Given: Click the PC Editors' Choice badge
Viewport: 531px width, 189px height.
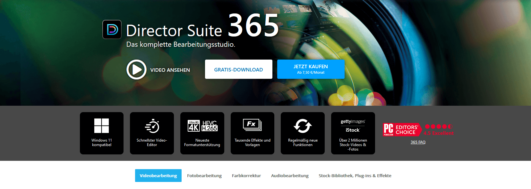Looking at the screenshot, I should point(402,130).
